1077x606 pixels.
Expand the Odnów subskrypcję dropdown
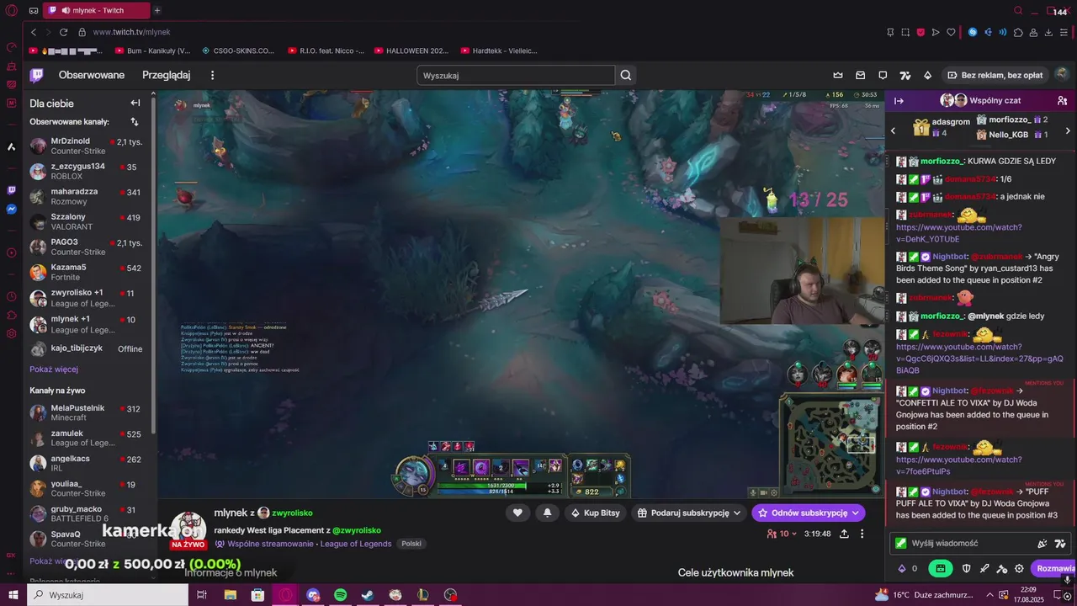coord(856,513)
